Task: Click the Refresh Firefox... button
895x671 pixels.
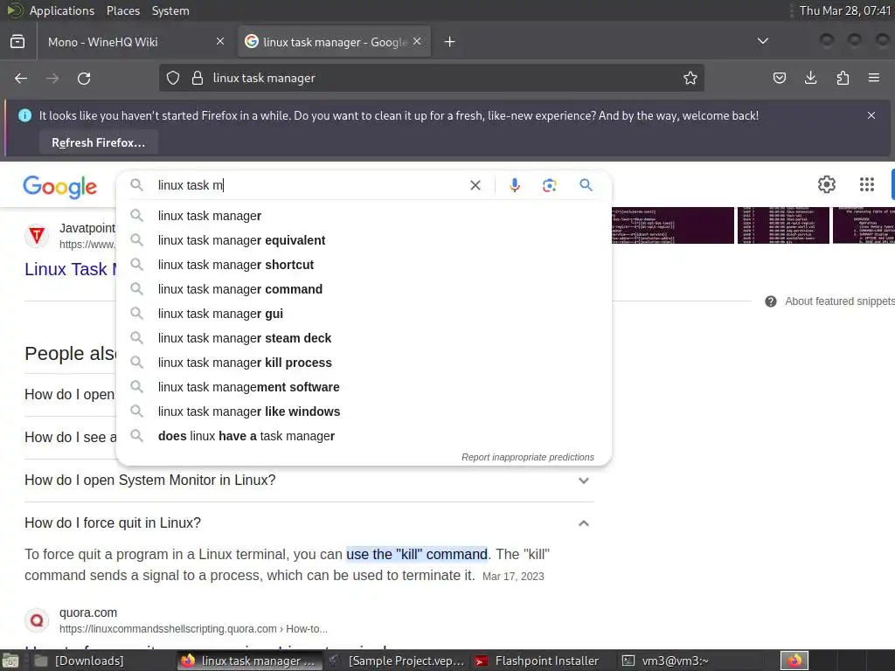Action: [x=98, y=142]
